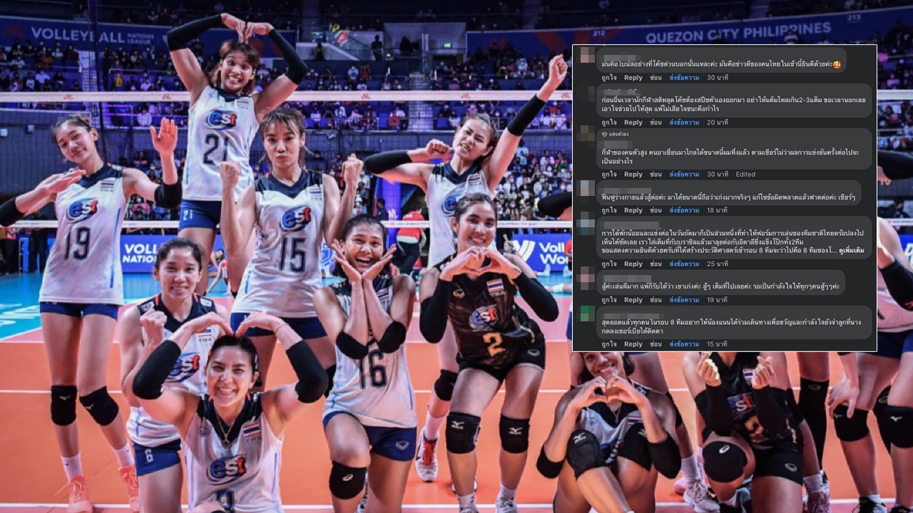Like the comment posted 20 นาที ago

coord(608,123)
